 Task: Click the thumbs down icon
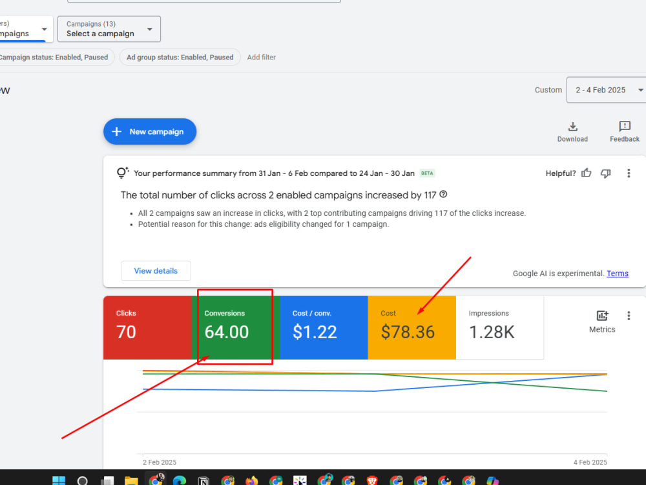pos(606,173)
